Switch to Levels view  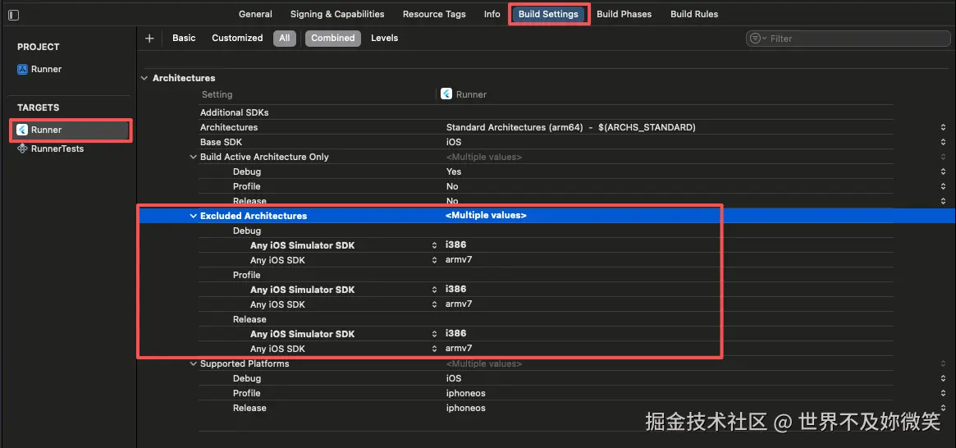click(385, 38)
